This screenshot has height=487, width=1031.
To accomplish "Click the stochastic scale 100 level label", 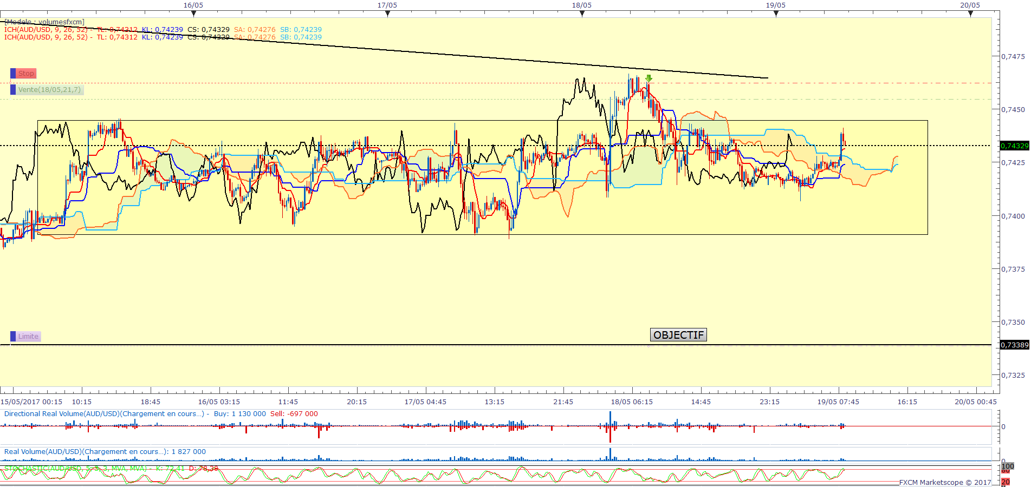I will point(1008,466).
